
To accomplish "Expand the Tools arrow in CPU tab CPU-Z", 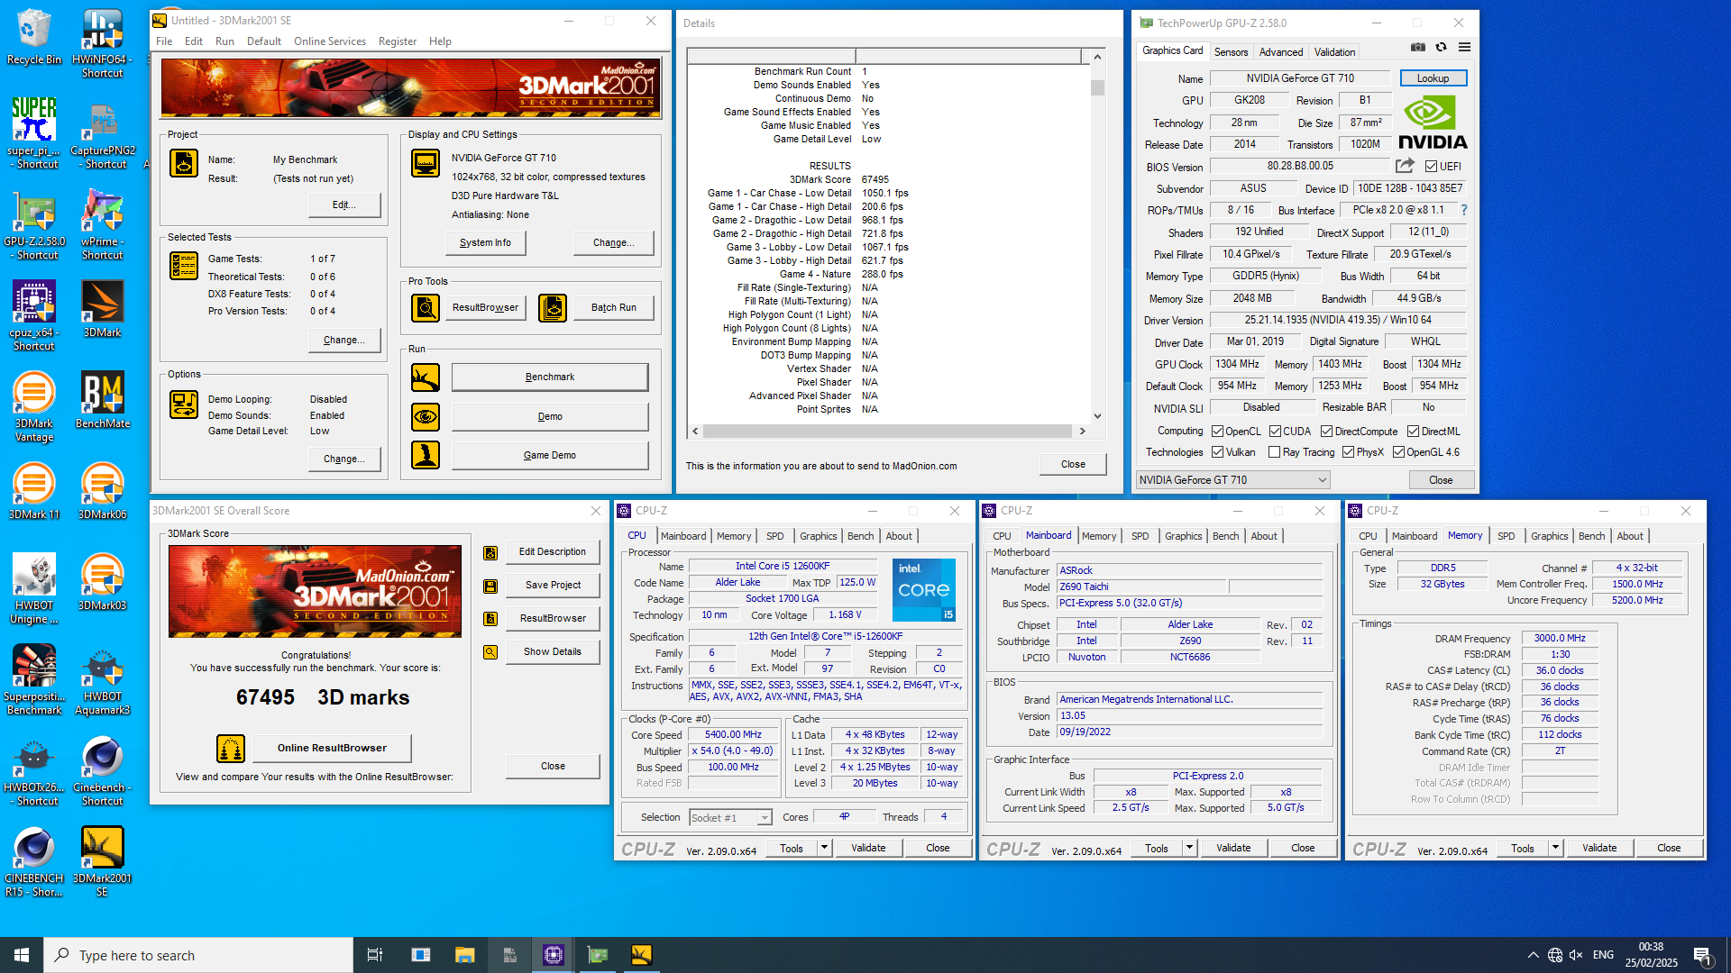I will [x=824, y=848].
